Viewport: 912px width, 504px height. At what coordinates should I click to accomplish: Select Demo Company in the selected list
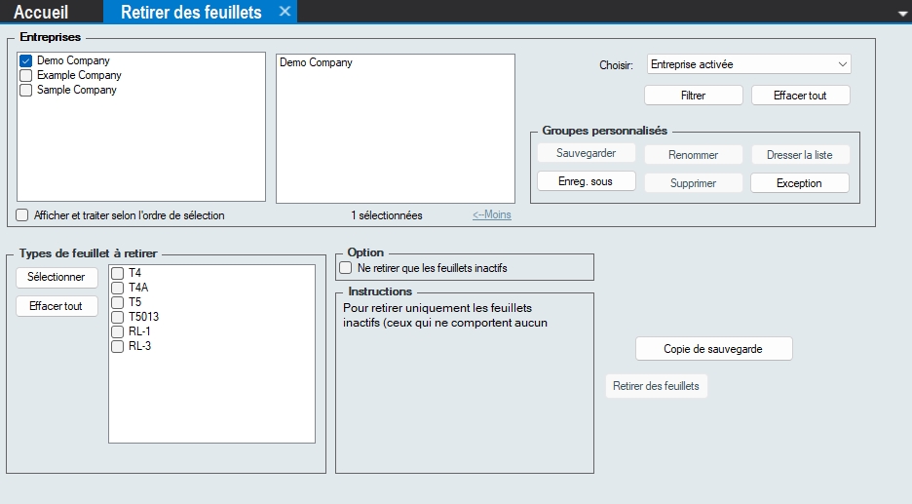pyautogui.click(x=316, y=62)
